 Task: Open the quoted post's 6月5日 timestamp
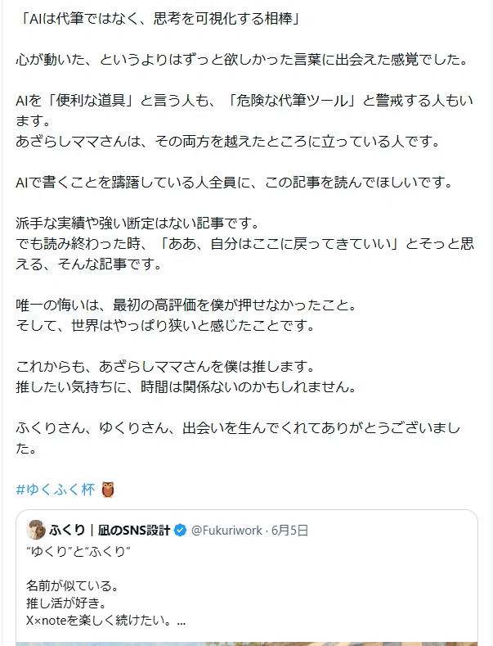(x=289, y=531)
